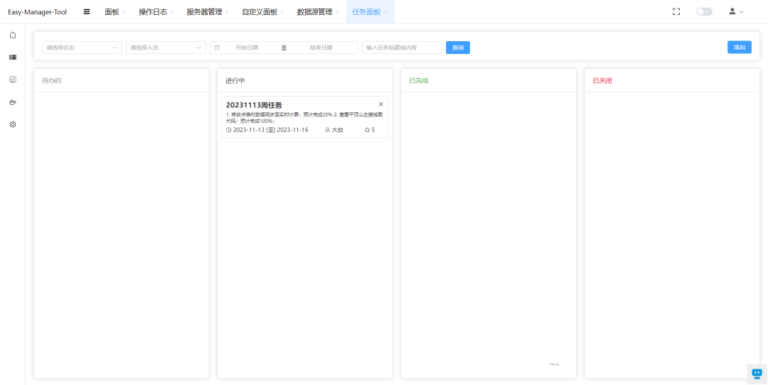Click the 查询 search button
This screenshot has height=385, width=768.
point(458,48)
